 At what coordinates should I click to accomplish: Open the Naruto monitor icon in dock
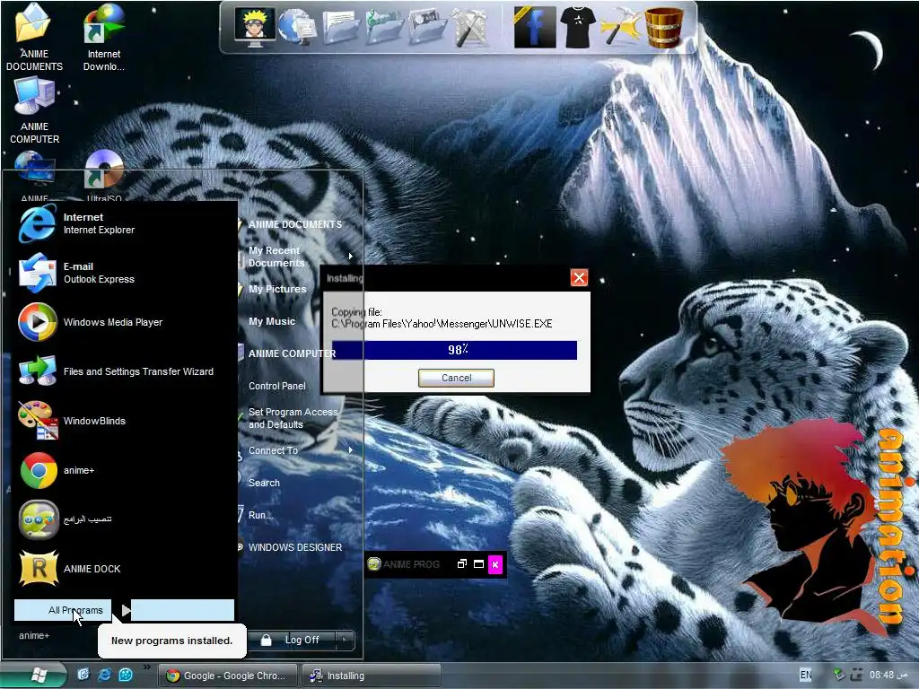click(x=254, y=26)
